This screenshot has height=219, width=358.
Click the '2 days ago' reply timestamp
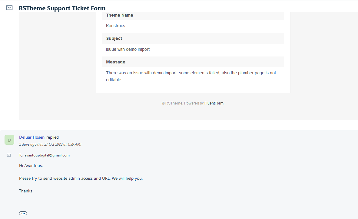pyautogui.click(x=50, y=144)
